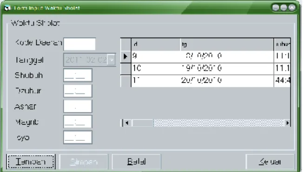
Task: Click shubuh cell starting 44:4
Action: [282, 81]
